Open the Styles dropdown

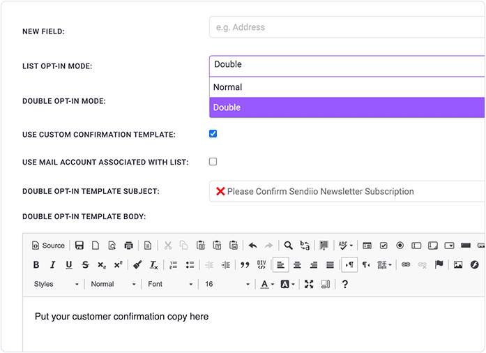56,285
